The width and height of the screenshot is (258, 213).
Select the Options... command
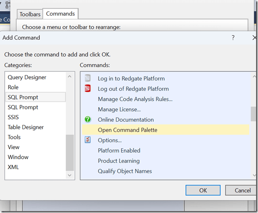[x=166, y=140]
